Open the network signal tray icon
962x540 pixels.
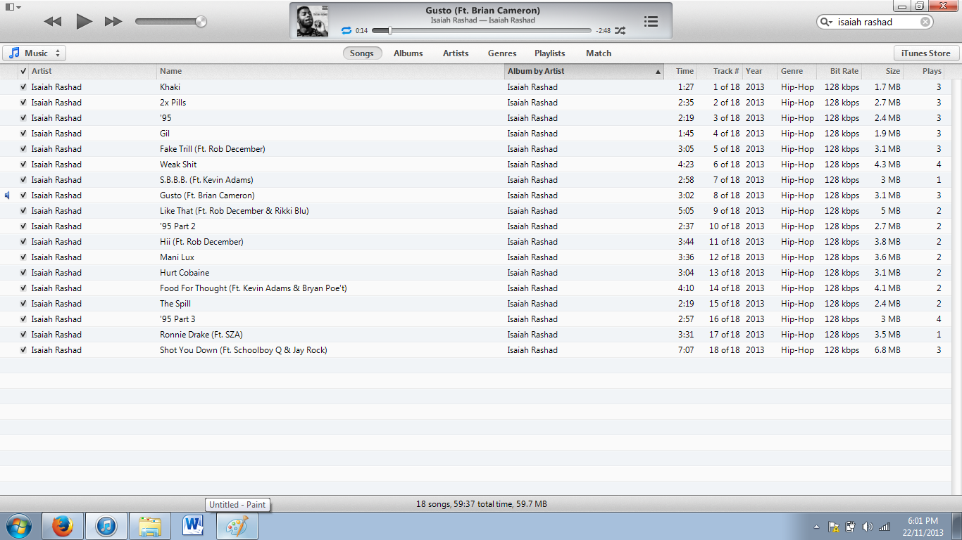(x=885, y=527)
